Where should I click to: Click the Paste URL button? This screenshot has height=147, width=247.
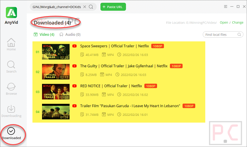pyautogui.click(x=113, y=7)
